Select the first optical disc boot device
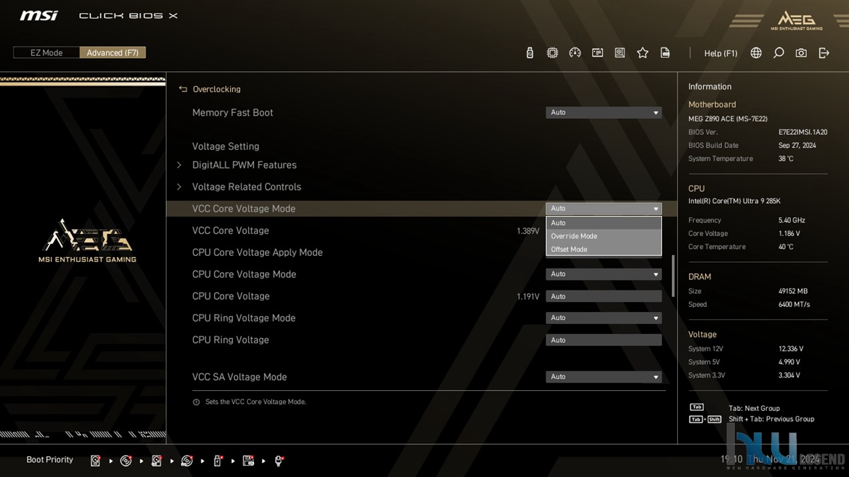 (126, 460)
